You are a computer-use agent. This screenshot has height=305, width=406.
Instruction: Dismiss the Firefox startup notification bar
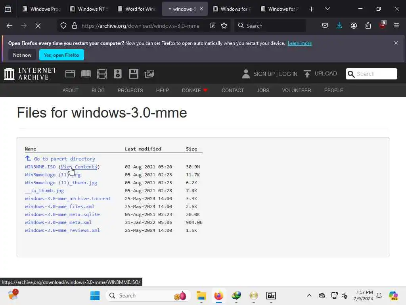click(396, 43)
